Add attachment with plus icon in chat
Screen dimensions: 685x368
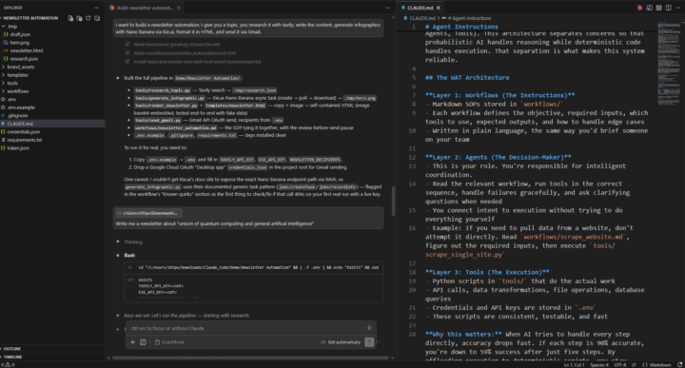point(133,342)
